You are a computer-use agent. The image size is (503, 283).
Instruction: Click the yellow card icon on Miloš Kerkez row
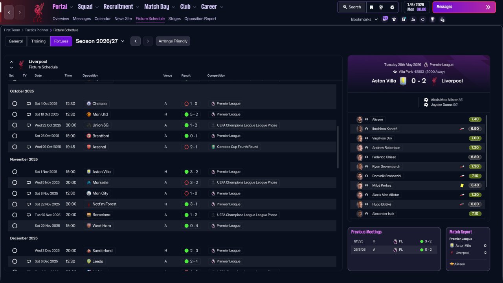[462, 186]
